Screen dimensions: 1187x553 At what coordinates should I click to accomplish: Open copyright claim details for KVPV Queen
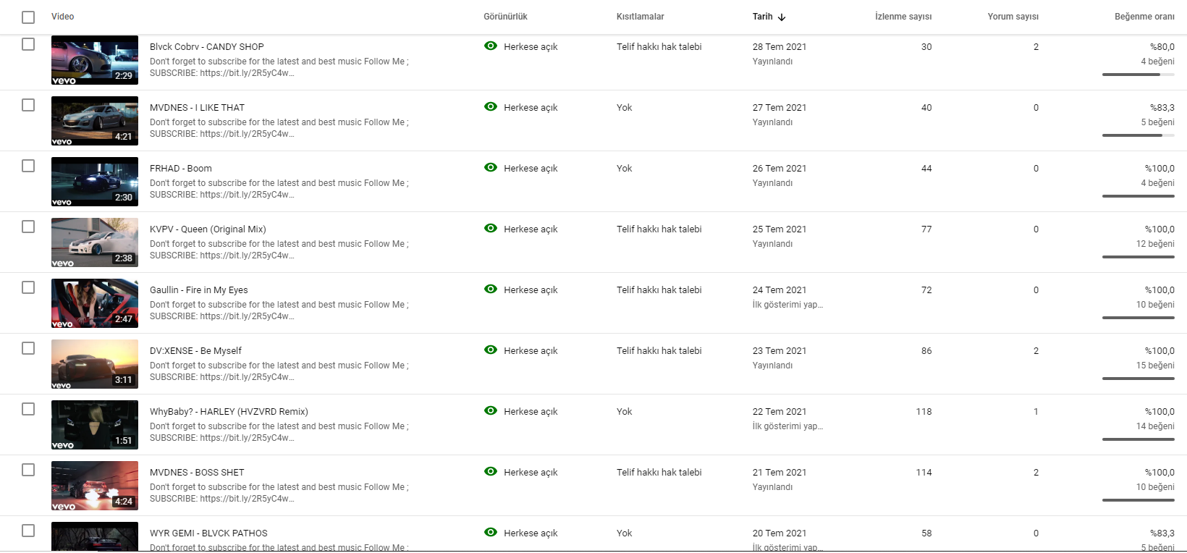(659, 229)
